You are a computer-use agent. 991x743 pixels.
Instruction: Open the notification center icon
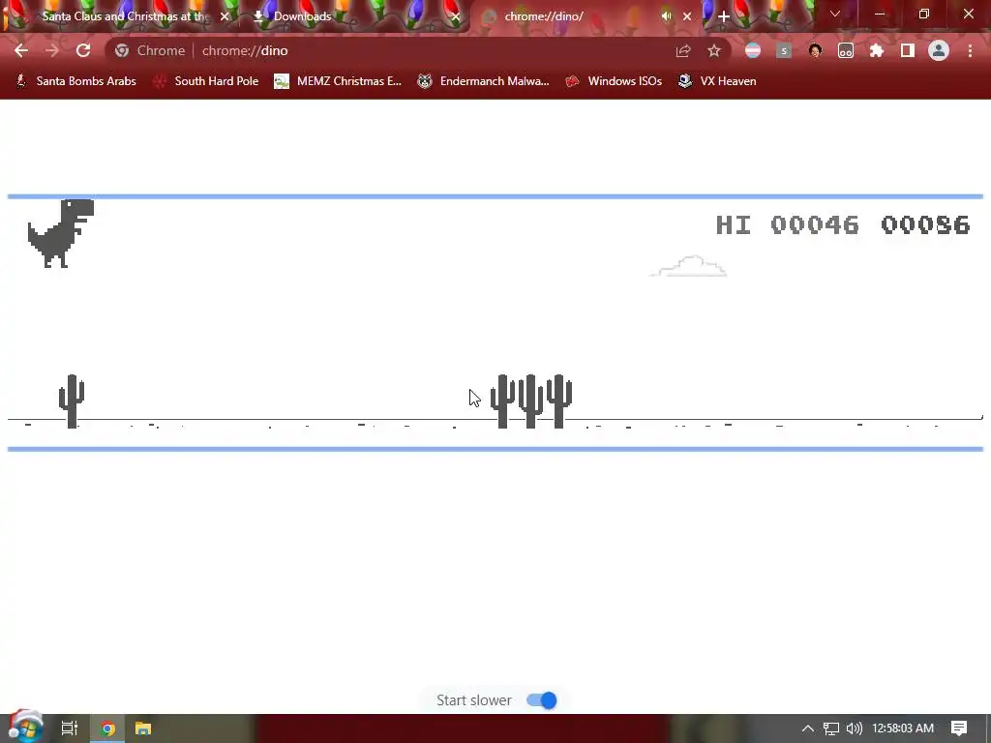[959, 728]
